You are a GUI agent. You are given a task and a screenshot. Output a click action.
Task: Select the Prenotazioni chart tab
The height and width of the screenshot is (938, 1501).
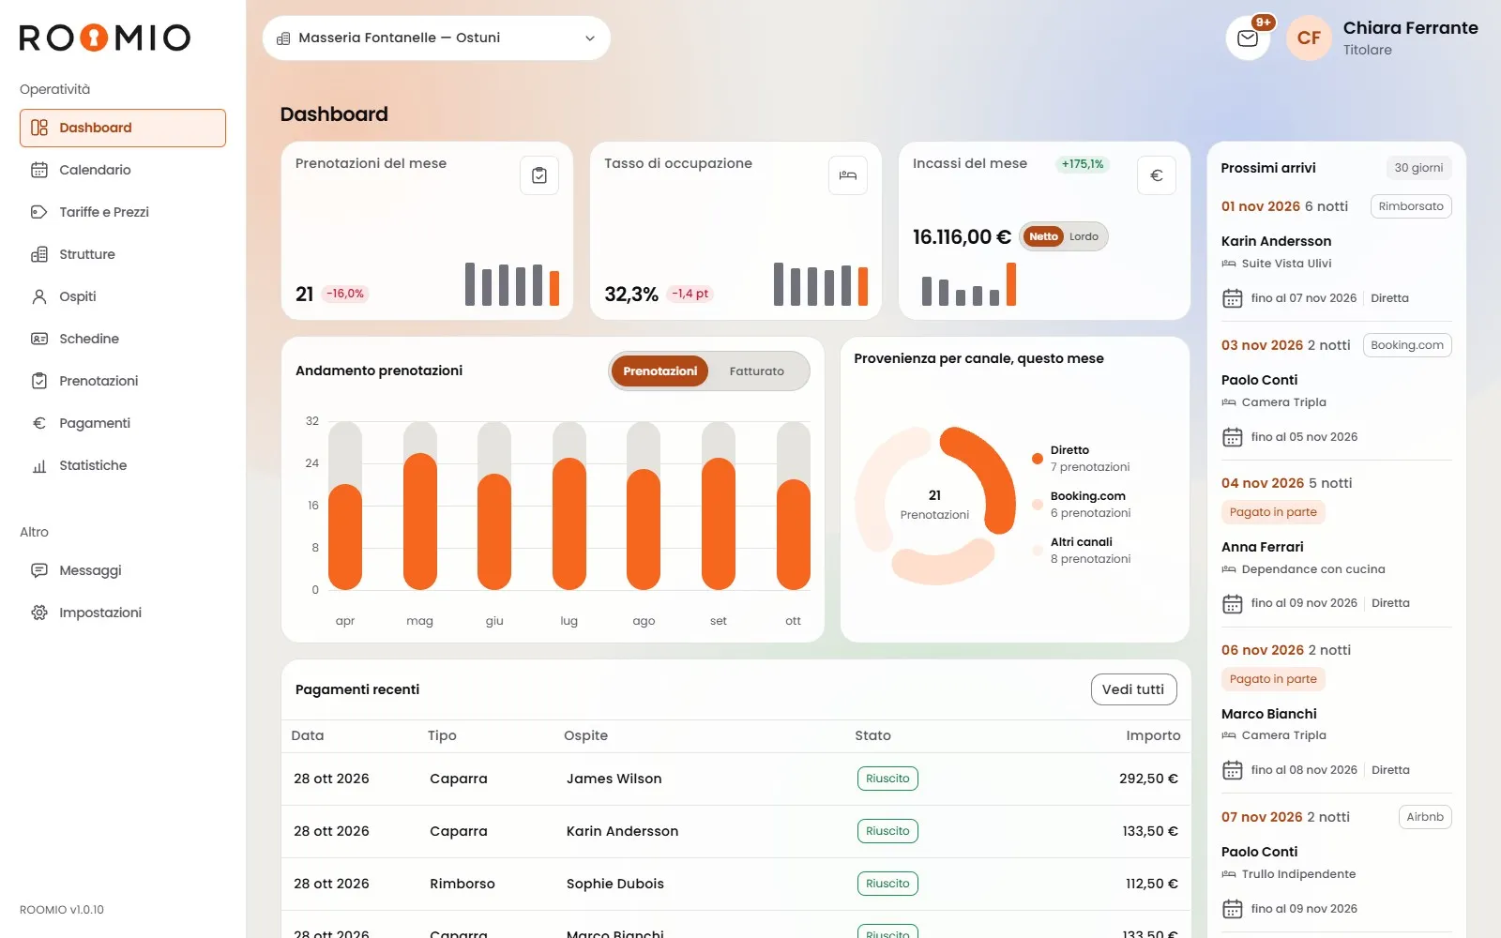[x=660, y=371]
